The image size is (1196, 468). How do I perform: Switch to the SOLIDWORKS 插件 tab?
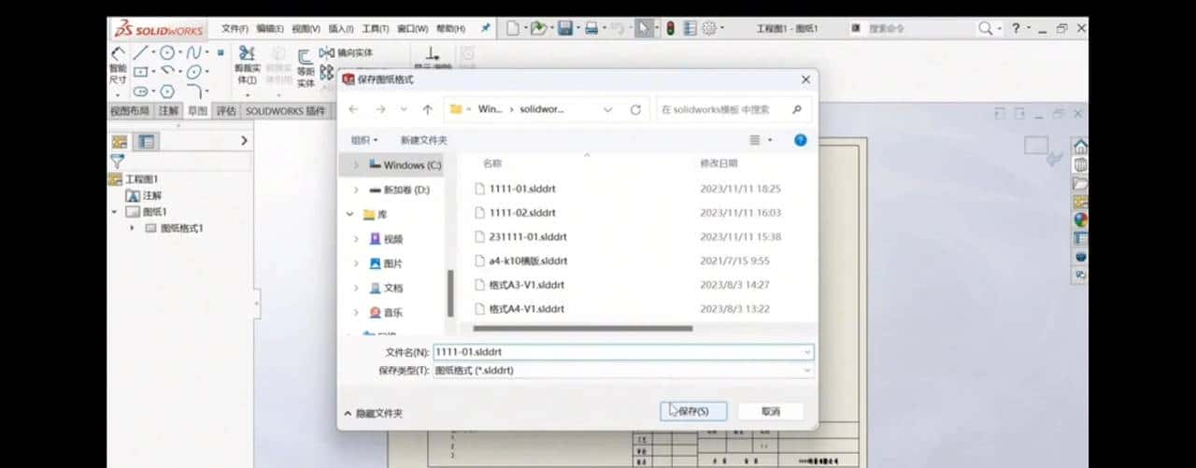click(x=285, y=111)
